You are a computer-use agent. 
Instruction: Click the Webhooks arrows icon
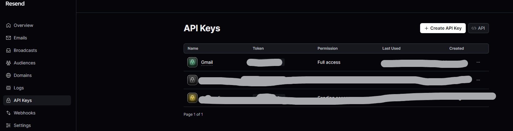point(8,113)
